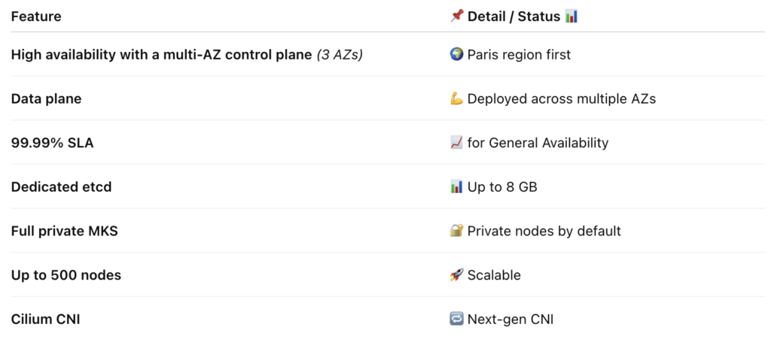
Task: Click the globe emoji beside Paris region
Action: pos(456,54)
